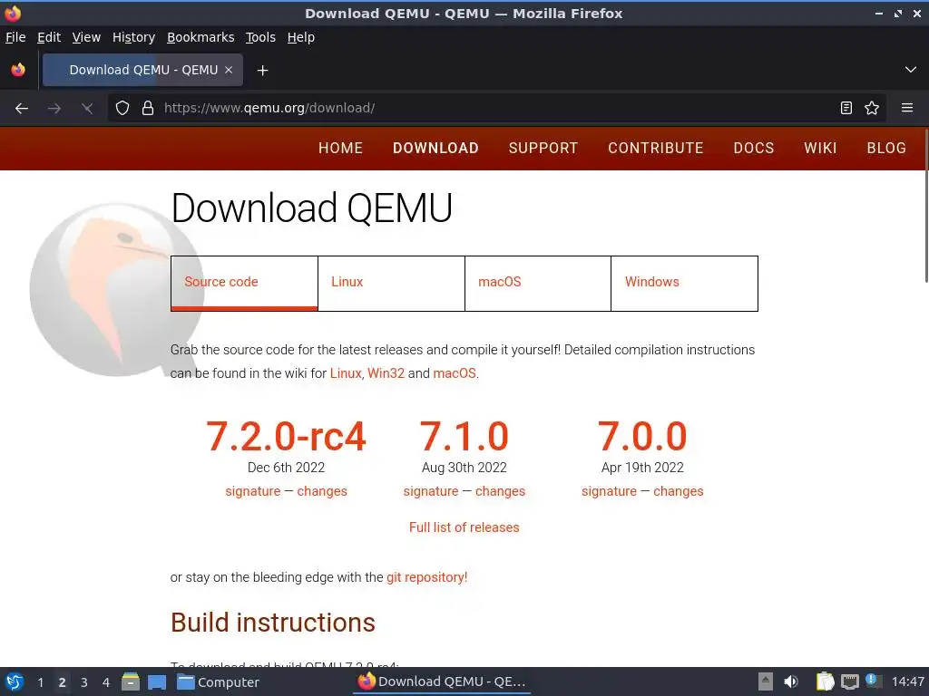
Task: Click the removable media eject tray icon
Action: [766, 681]
